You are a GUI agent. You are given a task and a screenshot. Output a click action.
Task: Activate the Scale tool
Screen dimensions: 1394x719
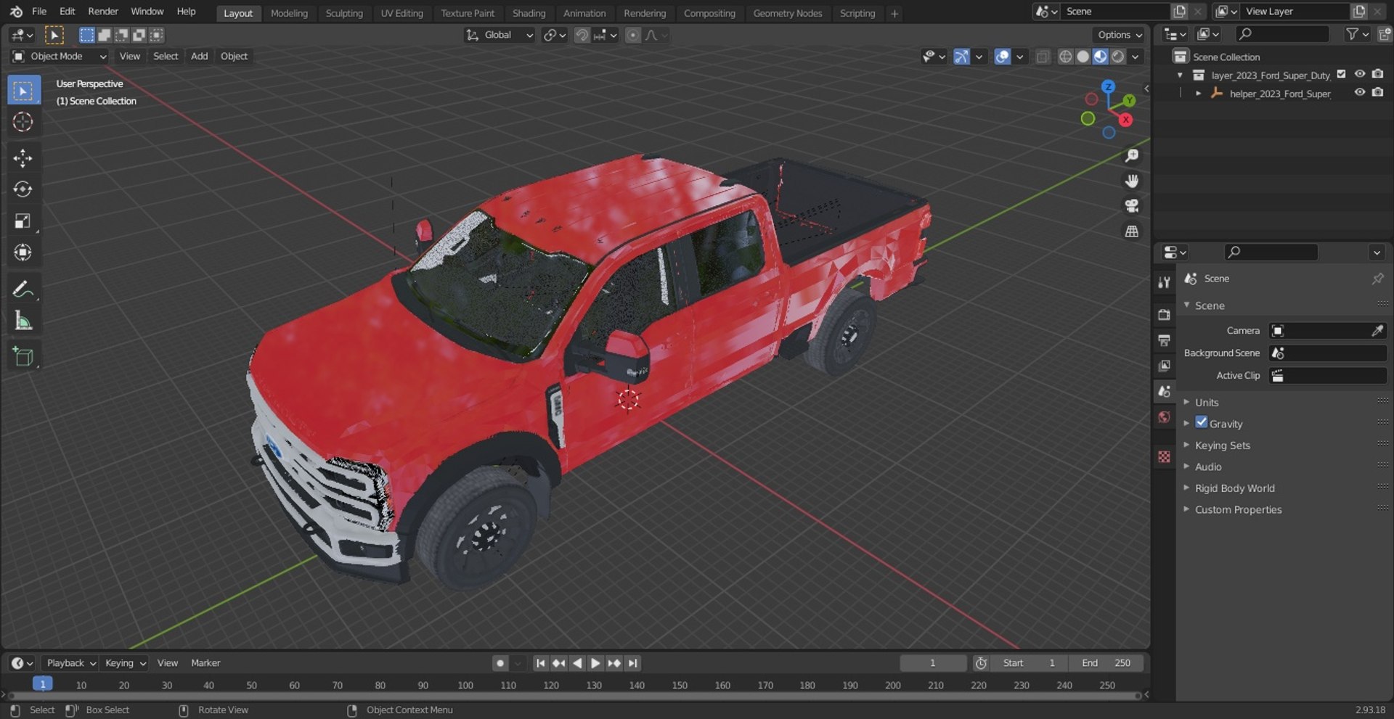pos(23,221)
